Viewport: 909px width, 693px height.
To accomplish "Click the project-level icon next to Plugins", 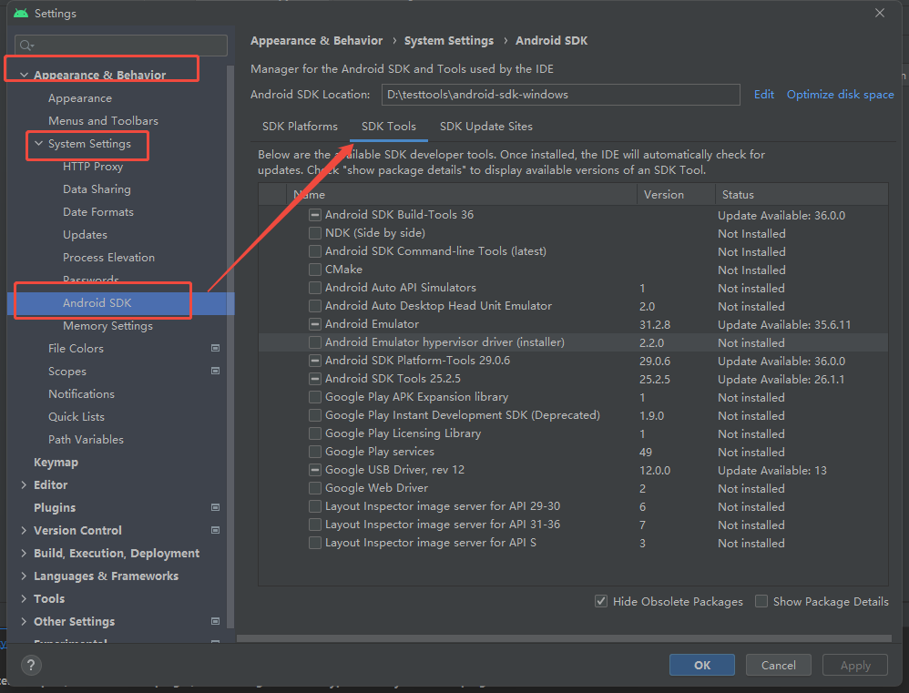I will [215, 507].
